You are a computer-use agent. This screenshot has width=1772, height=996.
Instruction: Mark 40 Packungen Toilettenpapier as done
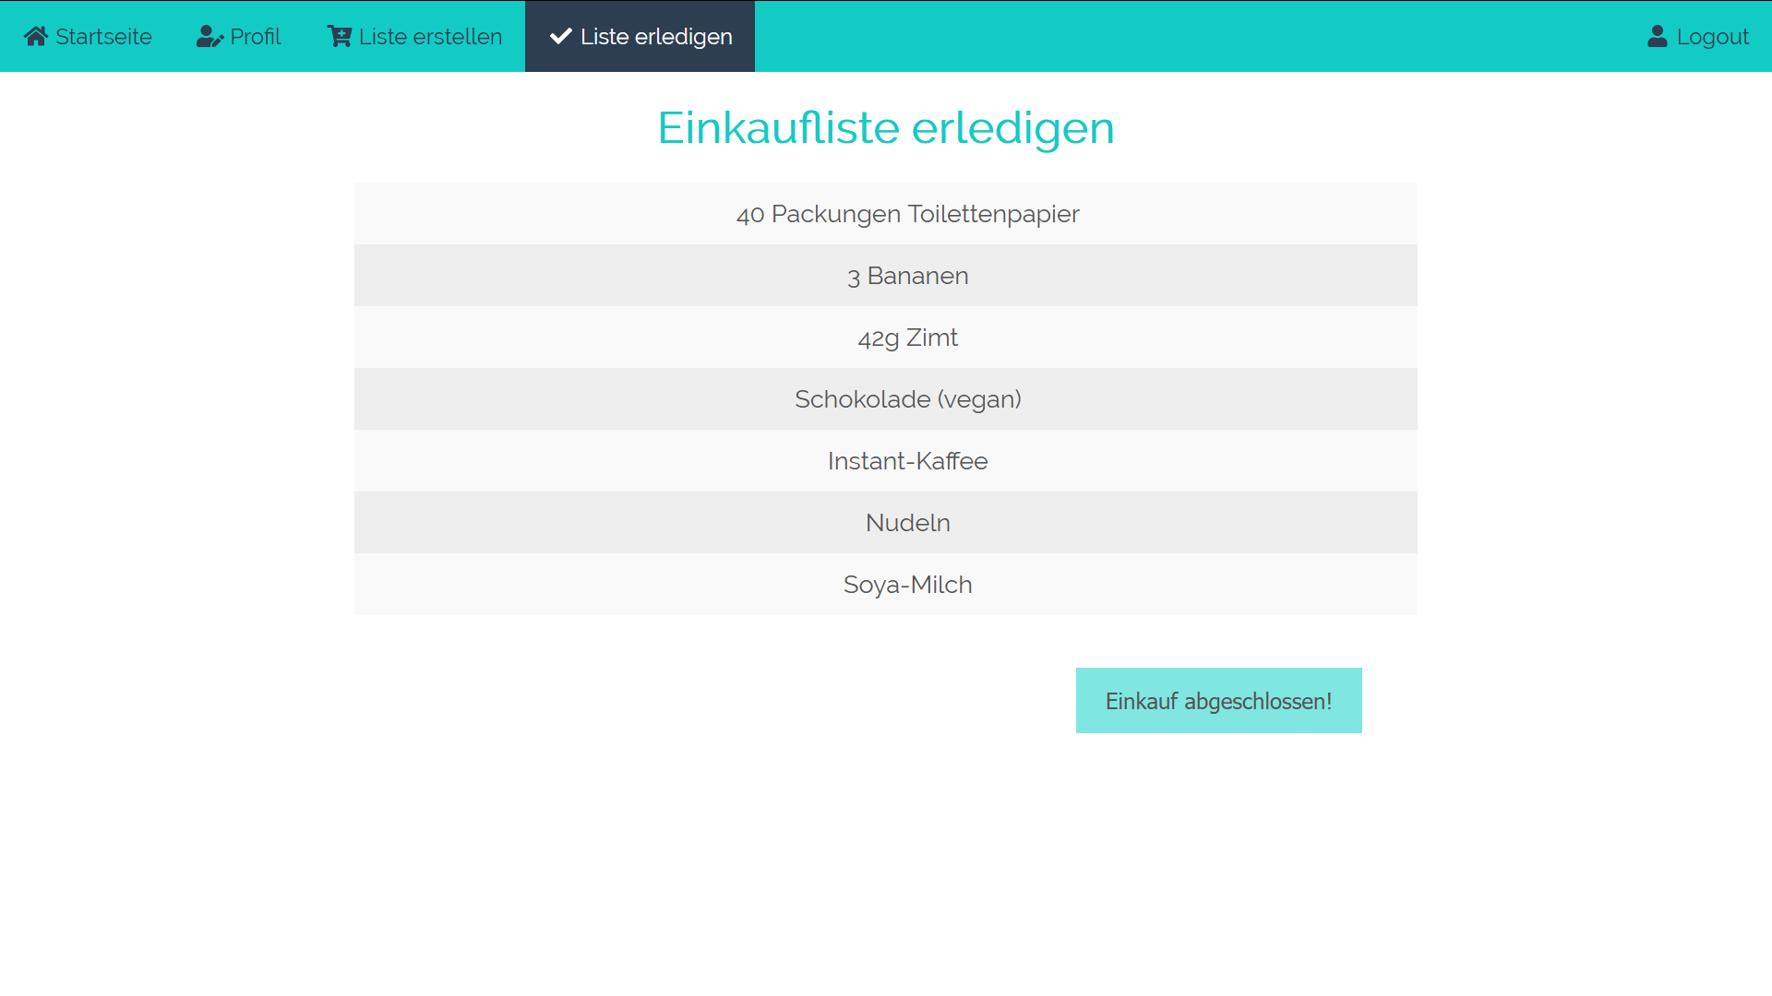click(907, 214)
